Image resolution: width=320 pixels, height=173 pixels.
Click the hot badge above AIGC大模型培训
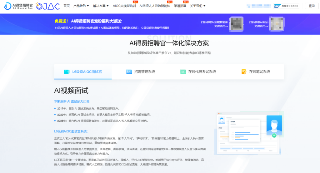pos(136,2)
